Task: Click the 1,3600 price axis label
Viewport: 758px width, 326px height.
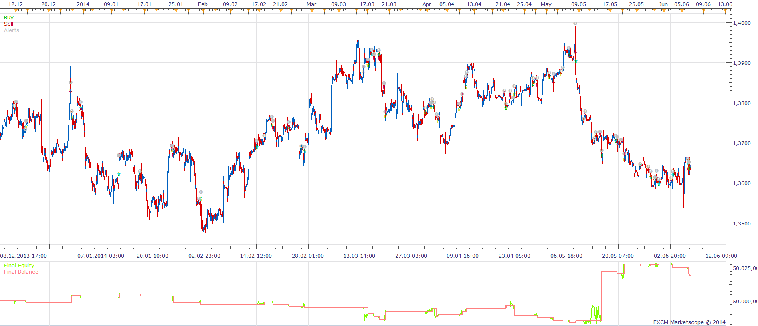Action: (x=742, y=183)
